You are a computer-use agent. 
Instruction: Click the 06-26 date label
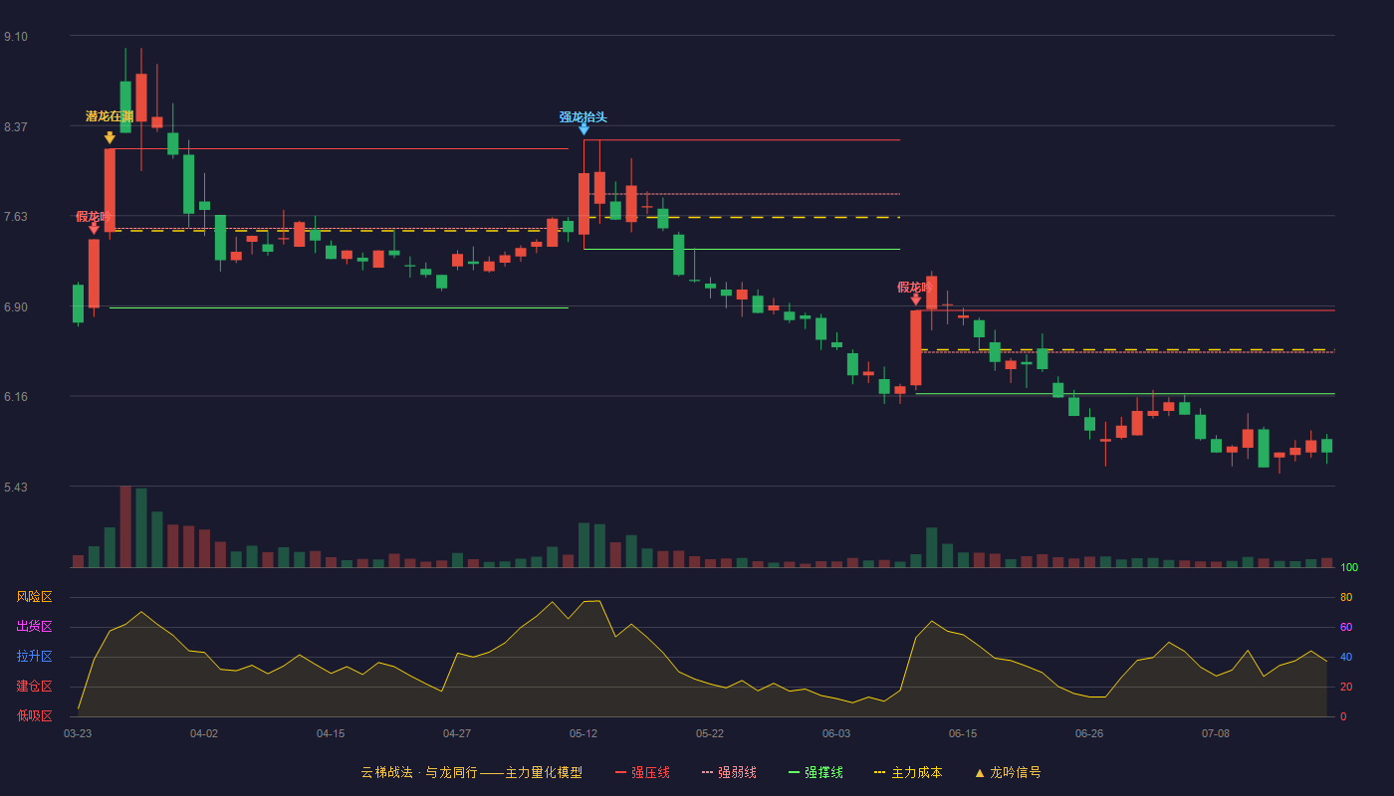coord(1089,733)
